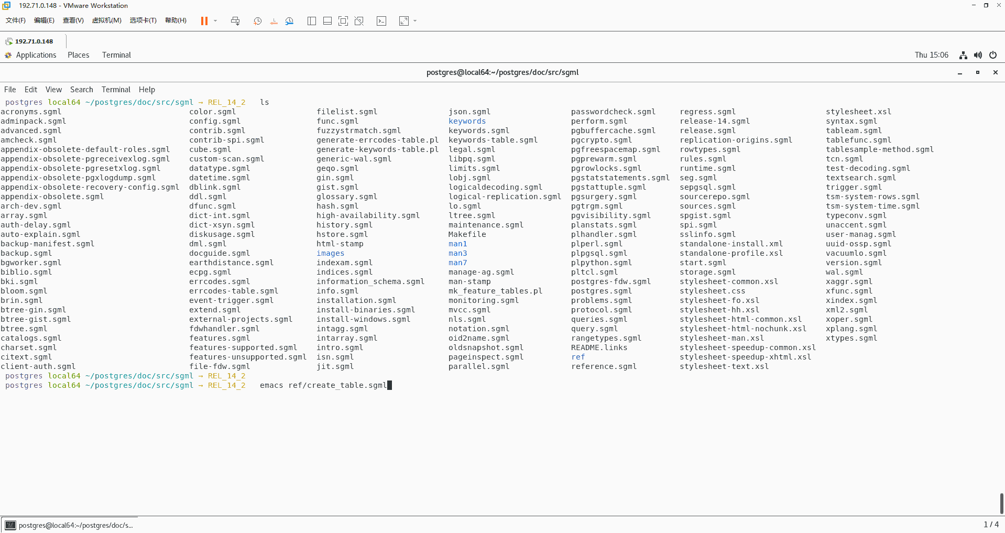Click the images directory entry
The image size is (1005, 533).
pos(330,253)
